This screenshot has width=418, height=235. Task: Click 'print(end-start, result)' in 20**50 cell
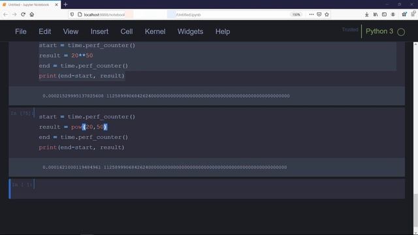pos(82,76)
